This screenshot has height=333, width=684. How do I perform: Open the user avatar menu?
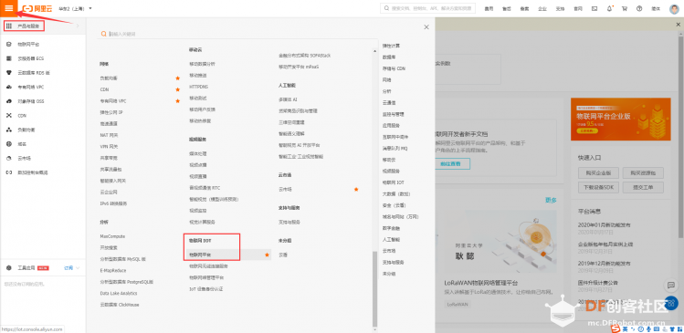tap(674, 9)
